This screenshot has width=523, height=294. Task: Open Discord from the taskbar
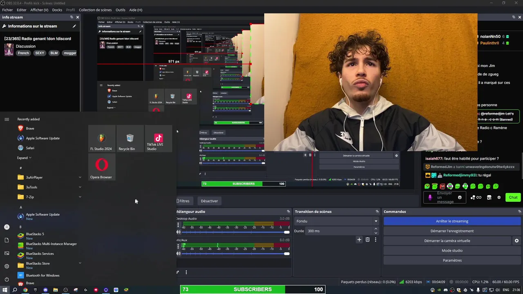[x=45, y=290]
